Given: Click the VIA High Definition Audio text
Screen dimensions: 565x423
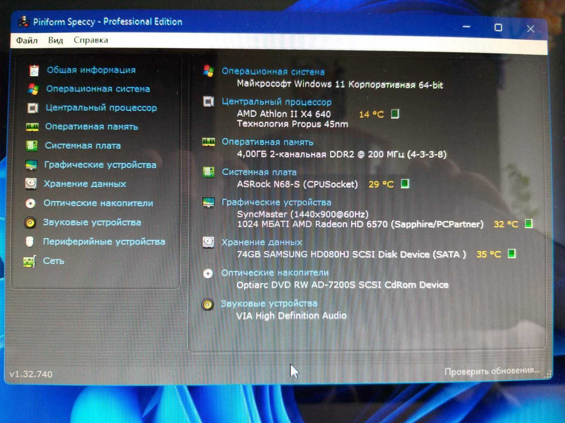Looking at the screenshot, I should tap(291, 315).
